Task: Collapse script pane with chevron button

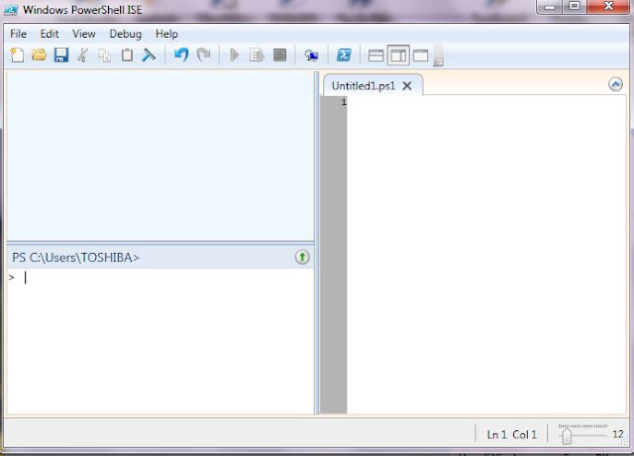Action: pos(615,84)
